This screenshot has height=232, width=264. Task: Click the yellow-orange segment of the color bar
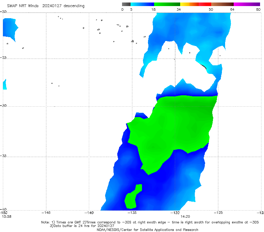pyautogui.click(x=189, y=4)
